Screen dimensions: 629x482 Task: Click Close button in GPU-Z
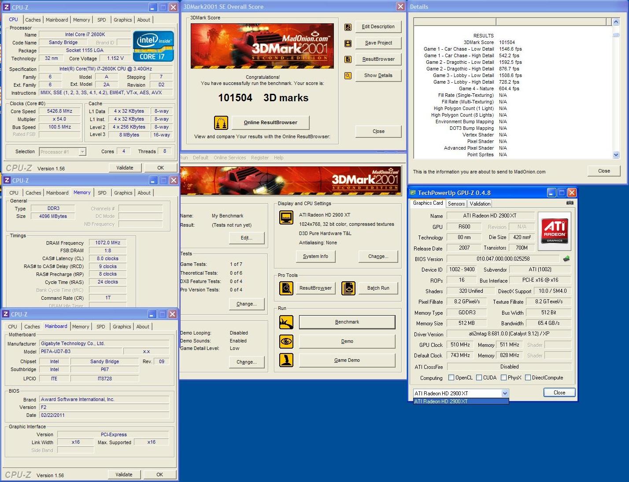[559, 393]
